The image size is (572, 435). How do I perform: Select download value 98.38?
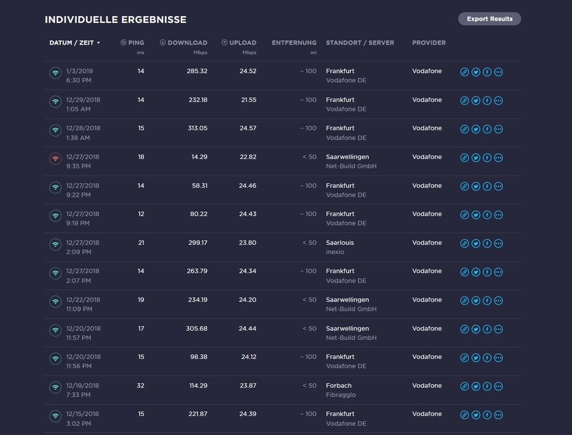(x=199, y=357)
